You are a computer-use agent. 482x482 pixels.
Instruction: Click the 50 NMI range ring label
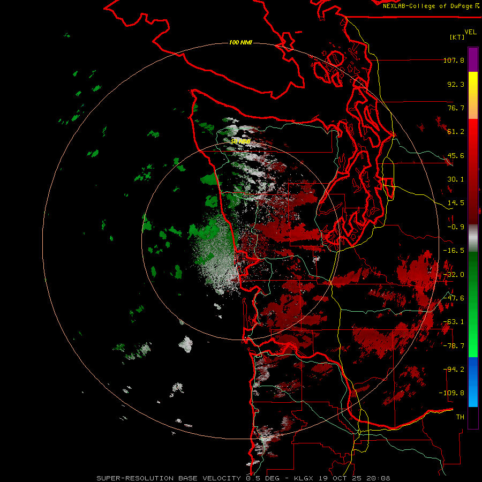[x=240, y=141]
